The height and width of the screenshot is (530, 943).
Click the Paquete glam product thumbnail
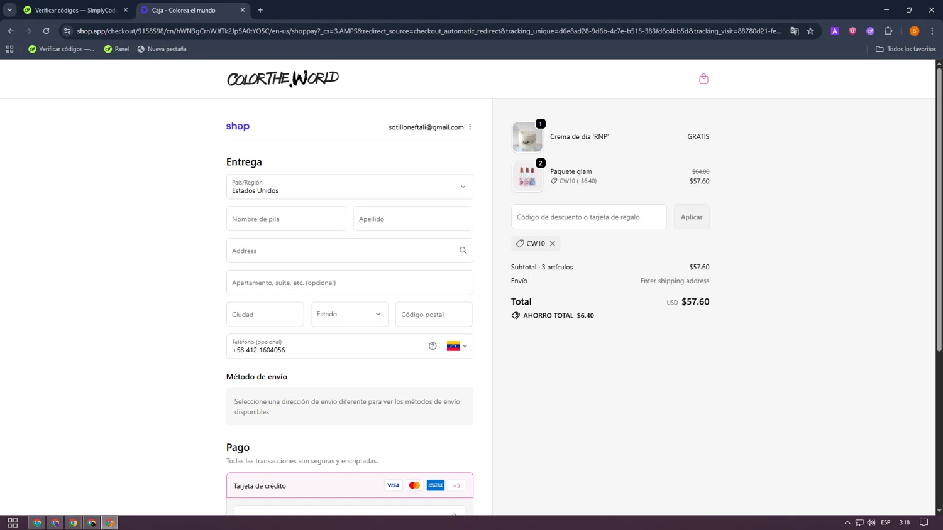click(527, 176)
